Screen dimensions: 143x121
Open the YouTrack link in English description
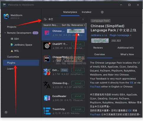pos(95,87)
